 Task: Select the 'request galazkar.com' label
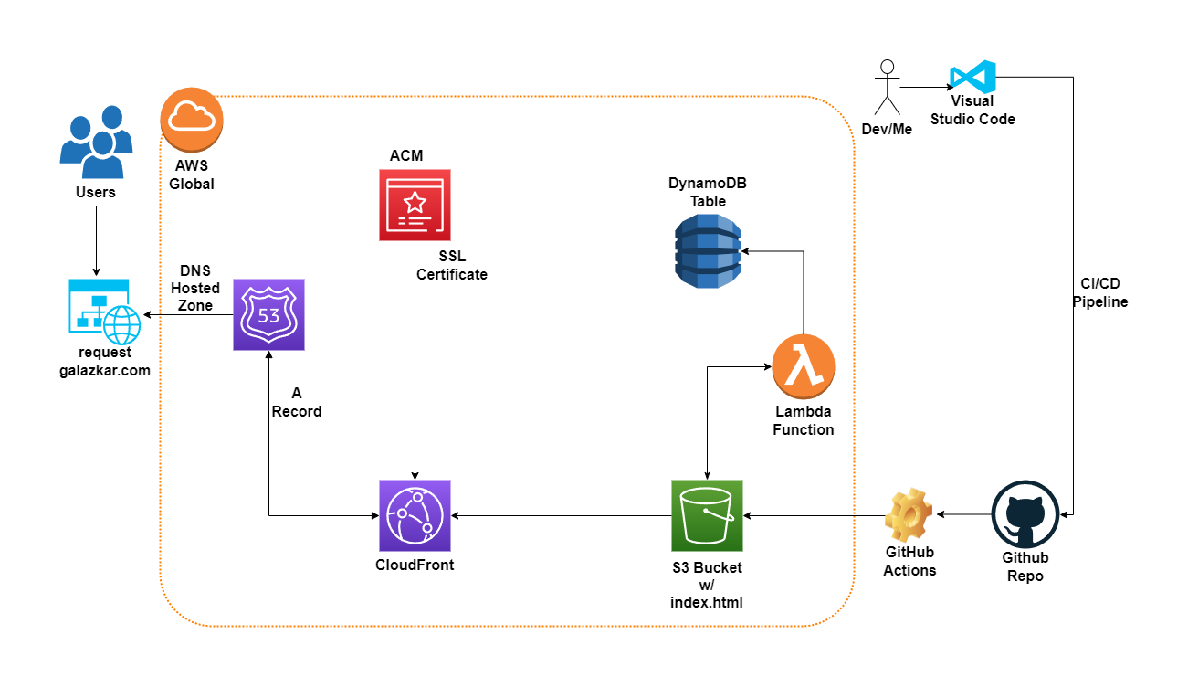(105, 361)
